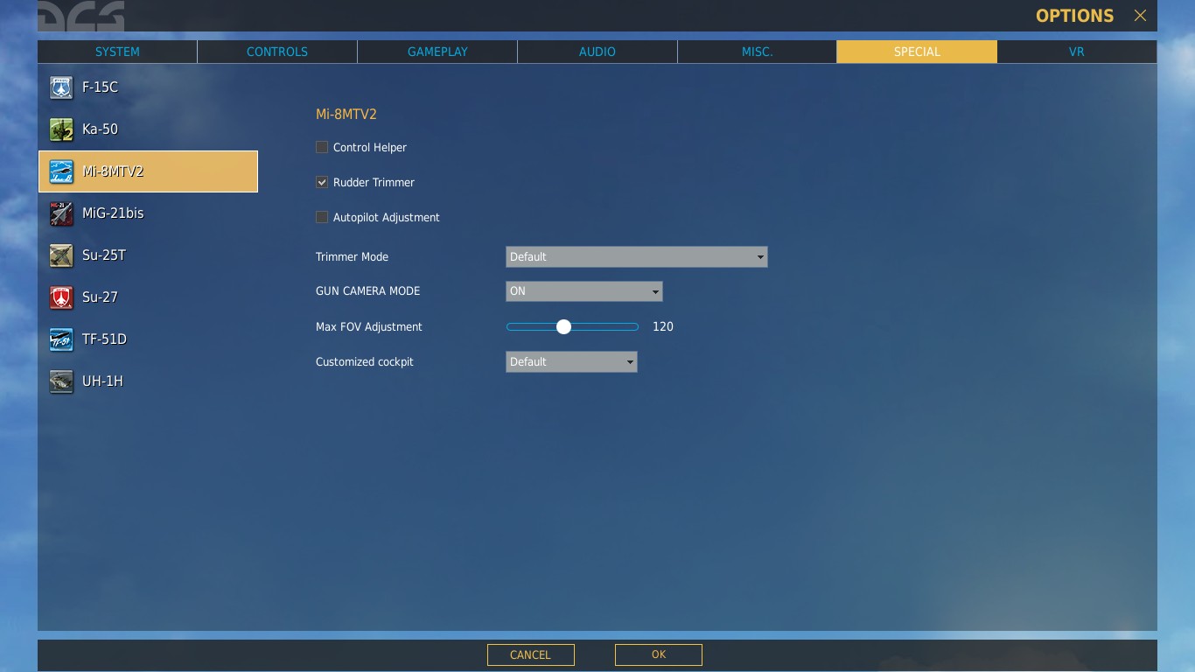Select UH-1H text in module list
The image size is (1195, 672).
point(102,381)
